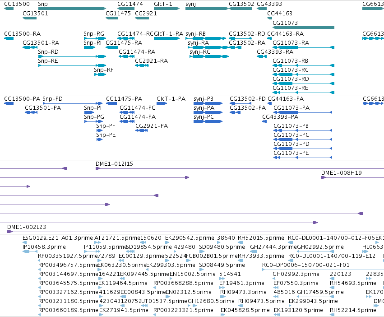Select transcript synj-RA
This screenshot has width=384, height=317.
(199, 42)
